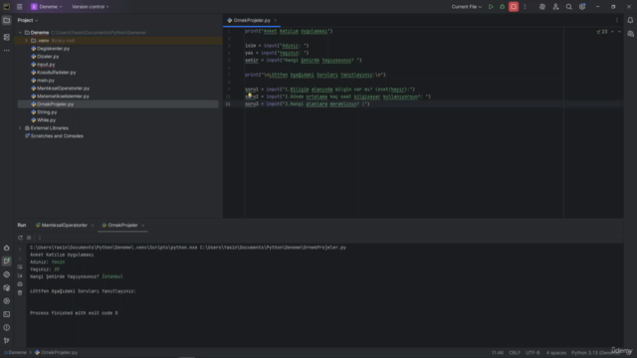Open the notifications bell icon

click(630, 20)
